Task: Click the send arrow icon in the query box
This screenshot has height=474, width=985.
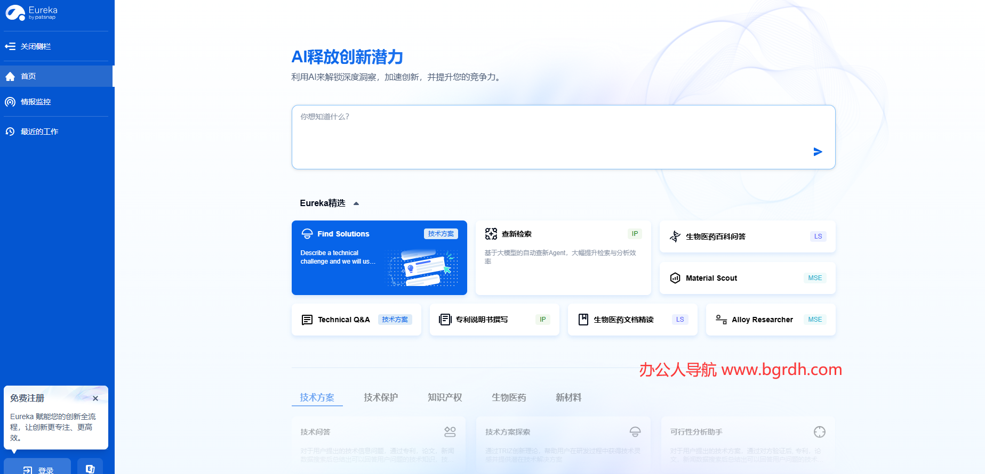Action: (x=817, y=152)
